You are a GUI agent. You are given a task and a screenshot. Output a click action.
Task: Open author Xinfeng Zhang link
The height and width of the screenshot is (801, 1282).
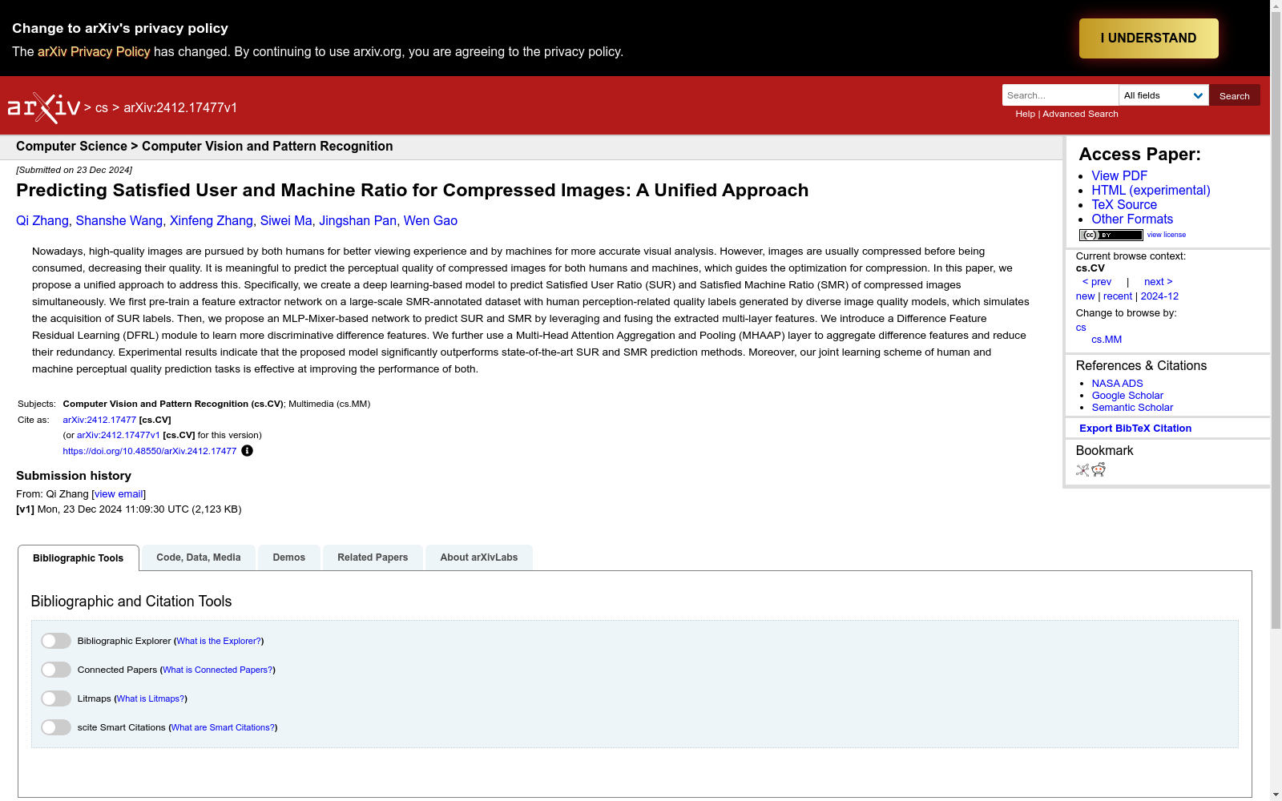coord(212,221)
